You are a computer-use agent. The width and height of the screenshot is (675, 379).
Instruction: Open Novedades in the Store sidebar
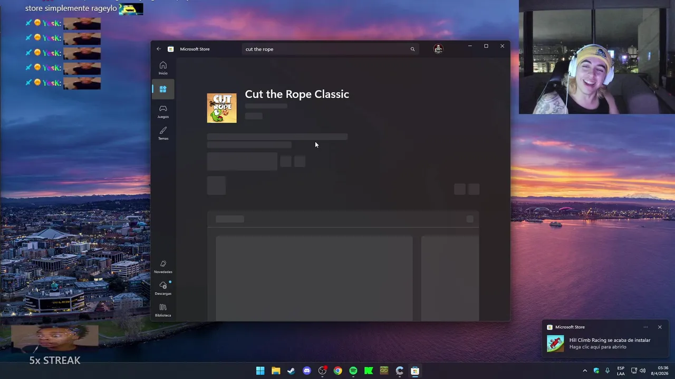click(163, 267)
